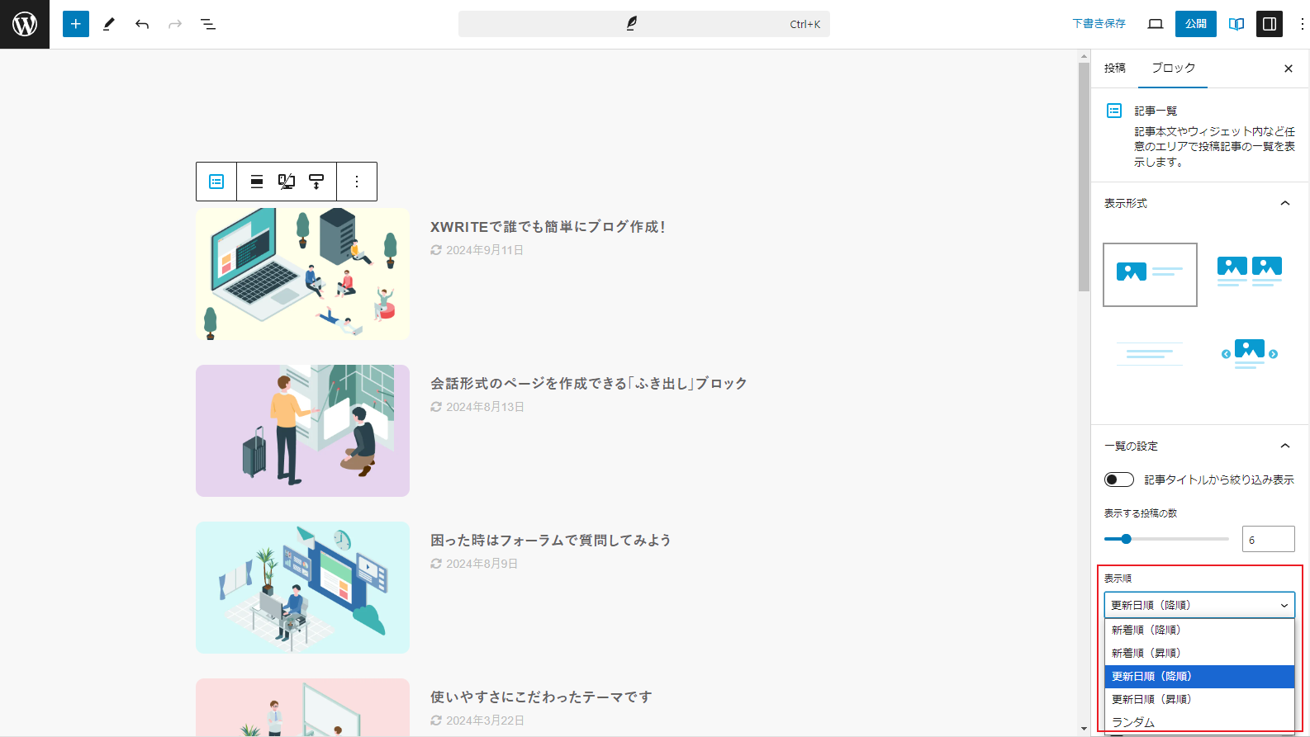Screen dimensions: 1310x737
Task: Select 新着順（降順） option
Action: [1199, 630]
